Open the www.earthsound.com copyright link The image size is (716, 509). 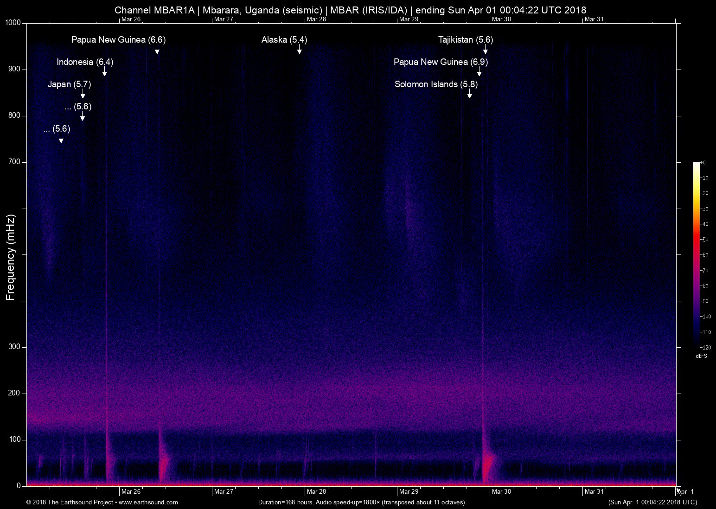[x=148, y=502]
